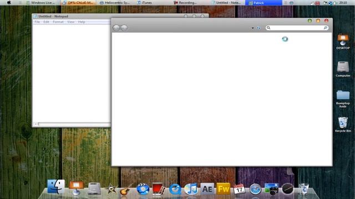
Task: Click the 20:10 clock in the top bar
Action: pyautogui.click(x=343, y=3)
